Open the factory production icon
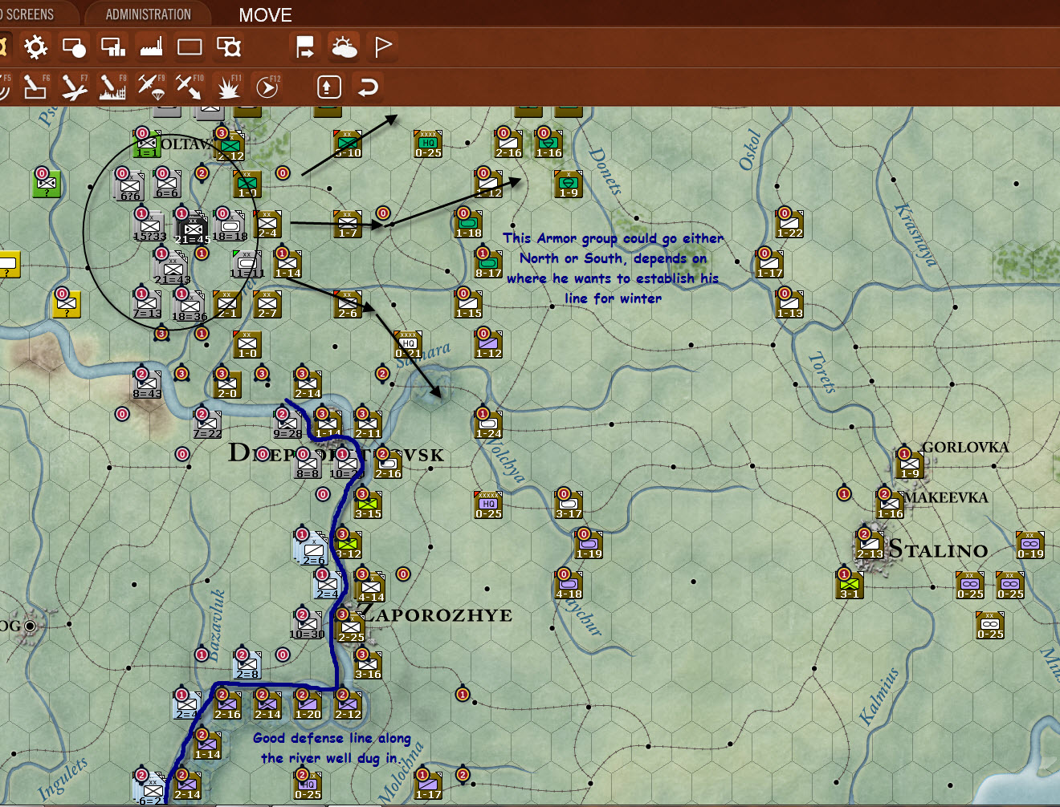1060x807 pixels. 151,47
